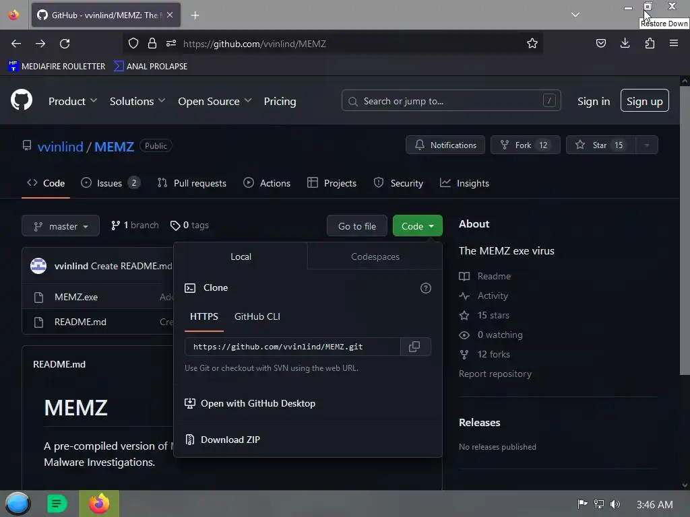Open the Actions tab
Image resolution: width=690 pixels, height=517 pixels.
(x=267, y=183)
